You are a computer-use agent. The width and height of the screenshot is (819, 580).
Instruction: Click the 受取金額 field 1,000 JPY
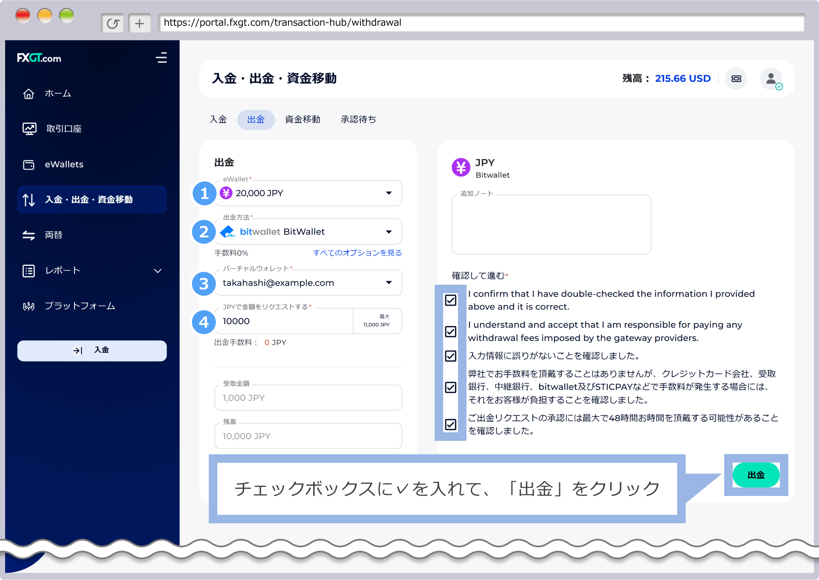(308, 398)
